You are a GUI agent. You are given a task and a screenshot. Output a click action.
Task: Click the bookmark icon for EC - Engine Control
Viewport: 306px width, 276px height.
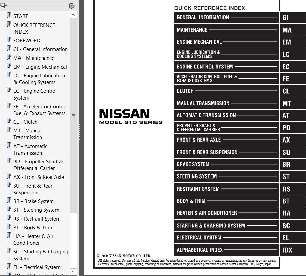pyautogui.click(x=9, y=90)
